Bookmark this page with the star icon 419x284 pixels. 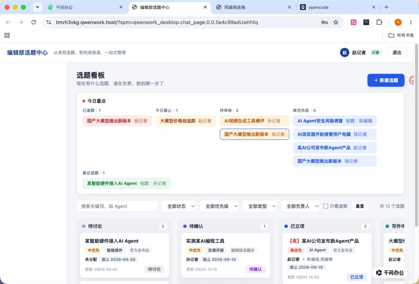coord(336,22)
